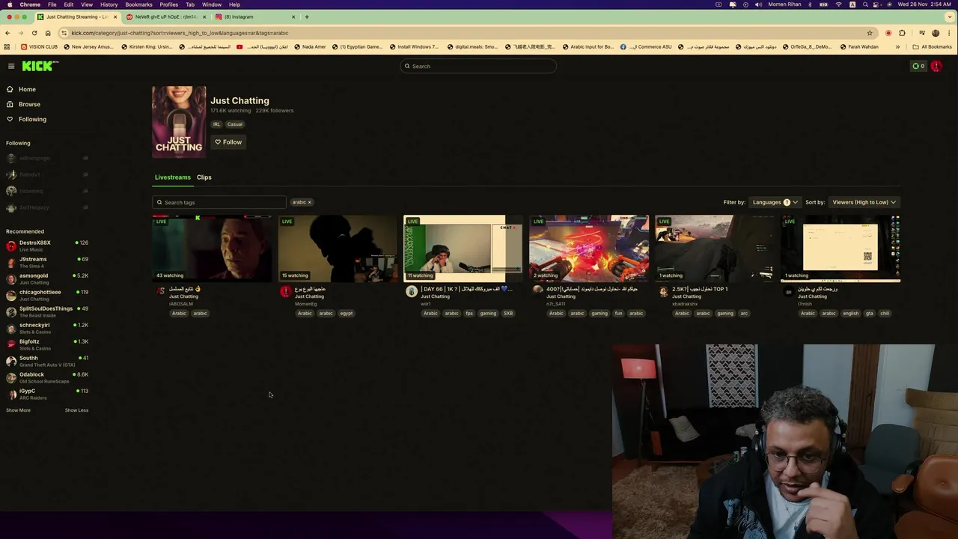Expand recommended list with Show More
The image size is (958, 539).
click(18, 410)
